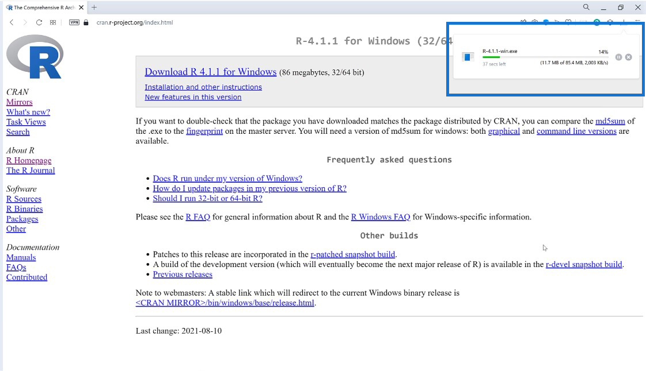Click the Last change: 2021-08-10 text
This screenshot has height=371, width=646.
point(179,331)
